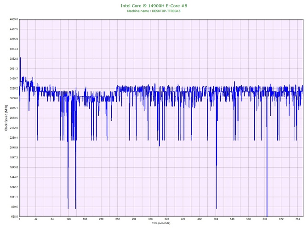This screenshot has height=231, width=308.
Task: Click the 'Time (seconds)' axis label
Action: click(161, 223)
